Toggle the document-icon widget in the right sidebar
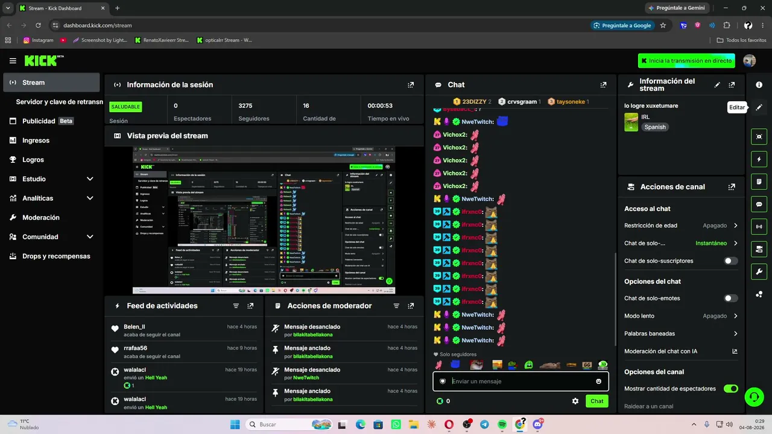 click(759, 181)
